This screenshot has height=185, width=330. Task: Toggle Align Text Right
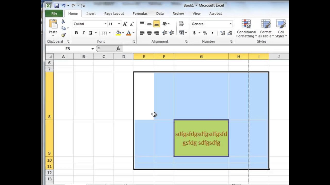click(156, 33)
